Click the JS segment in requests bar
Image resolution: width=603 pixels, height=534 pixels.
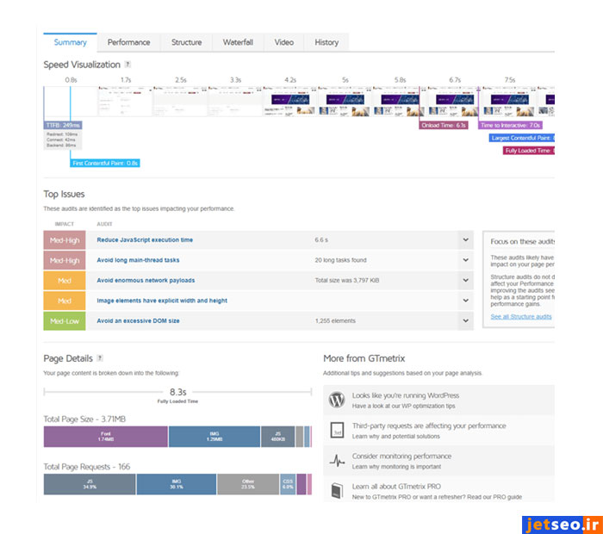(90, 484)
